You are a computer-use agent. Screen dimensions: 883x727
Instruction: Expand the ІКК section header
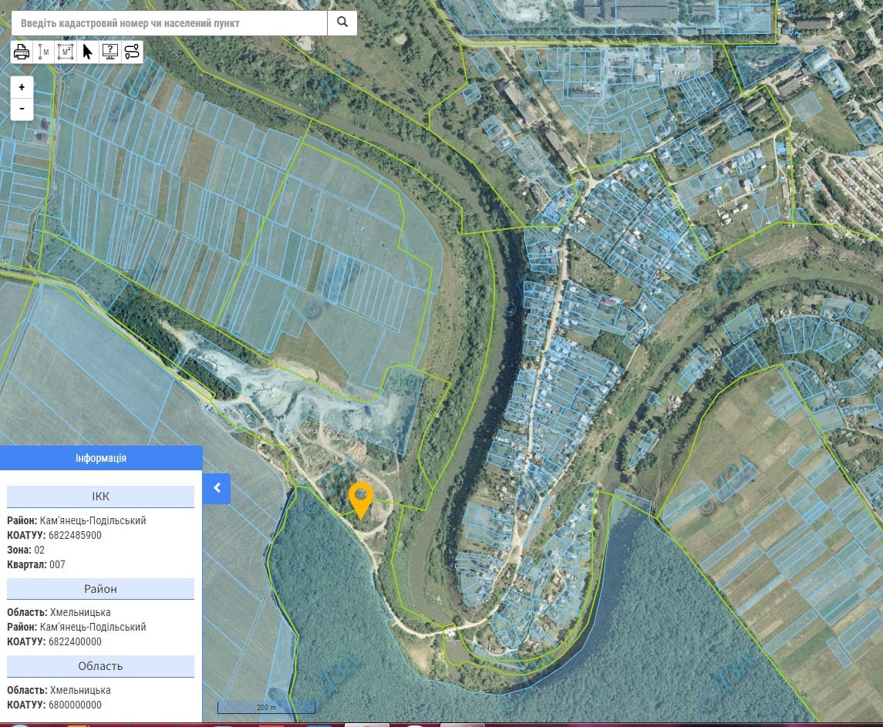pyautogui.click(x=100, y=496)
